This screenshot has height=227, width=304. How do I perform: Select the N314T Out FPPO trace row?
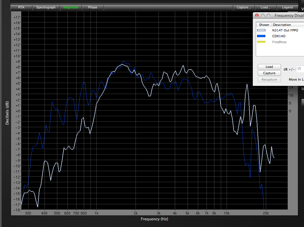280,30
